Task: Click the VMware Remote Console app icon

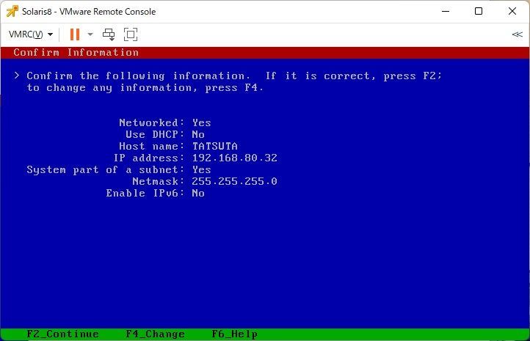Action: click(x=12, y=11)
